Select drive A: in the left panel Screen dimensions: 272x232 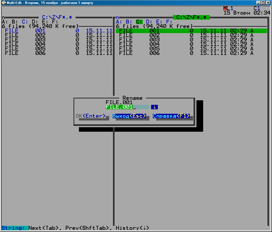(5, 22)
